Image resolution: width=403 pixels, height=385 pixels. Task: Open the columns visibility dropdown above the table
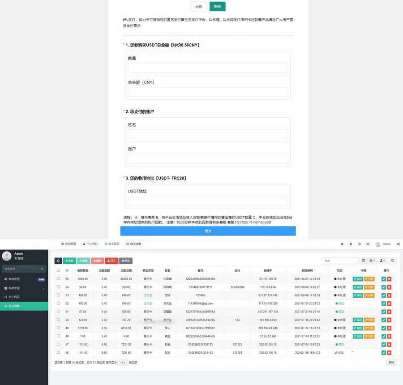[372, 261]
